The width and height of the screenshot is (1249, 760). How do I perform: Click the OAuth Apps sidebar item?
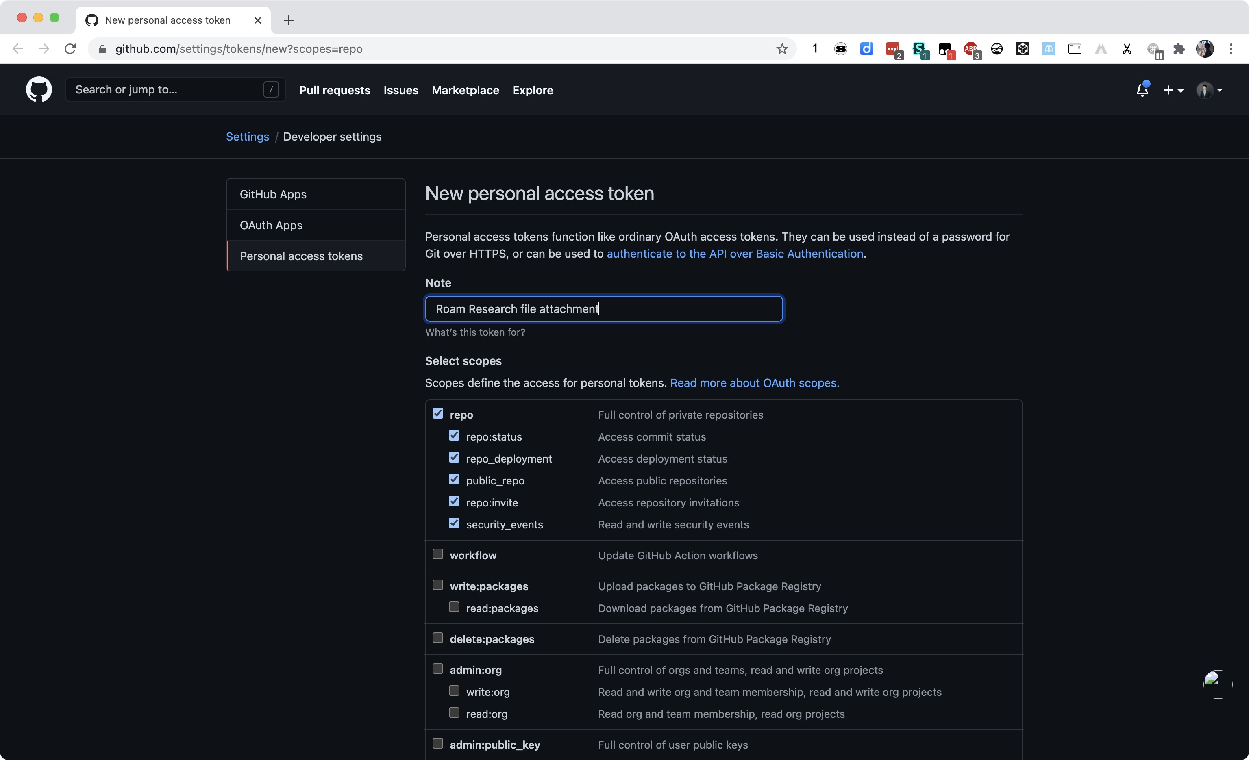270,224
